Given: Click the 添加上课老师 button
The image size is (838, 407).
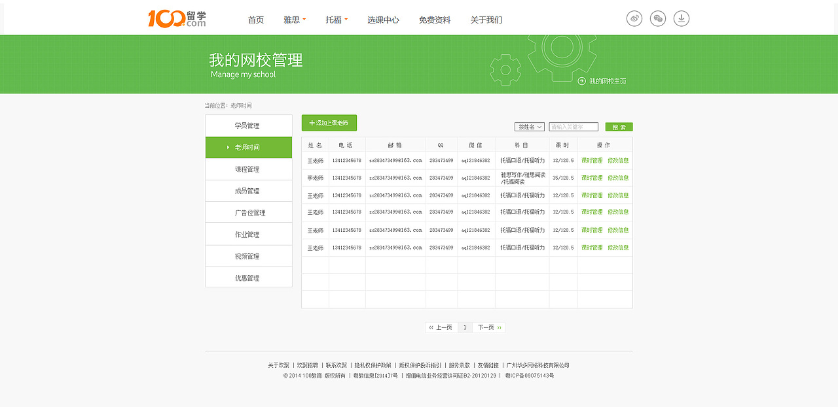Looking at the screenshot, I should click(x=329, y=123).
